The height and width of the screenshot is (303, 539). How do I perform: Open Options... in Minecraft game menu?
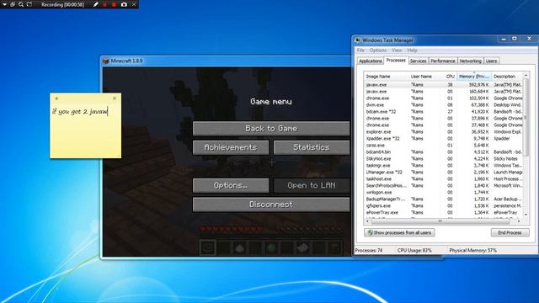tap(231, 185)
